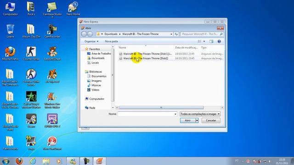The height and width of the screenshot is (165, 294).
Task: Select the Steam desktop shortcut
Action: click(x=31, y=121)
